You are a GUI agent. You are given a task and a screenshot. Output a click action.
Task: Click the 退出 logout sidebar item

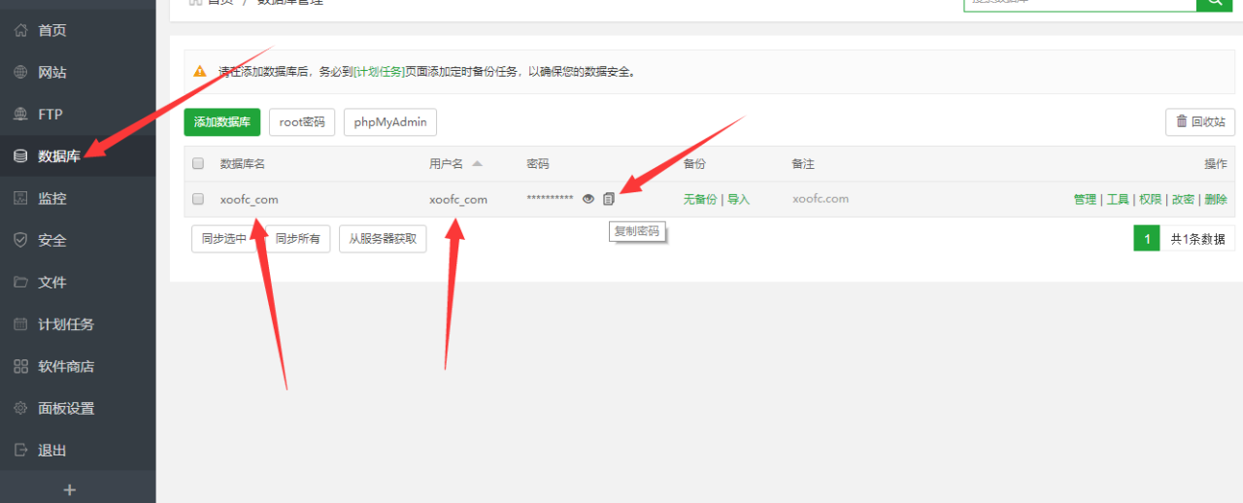tap(78, 451)
